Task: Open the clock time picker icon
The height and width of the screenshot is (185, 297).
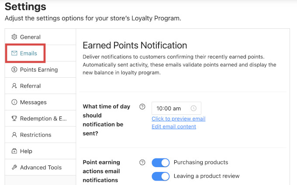Action: pyautogui.click(x=193, y=108)
